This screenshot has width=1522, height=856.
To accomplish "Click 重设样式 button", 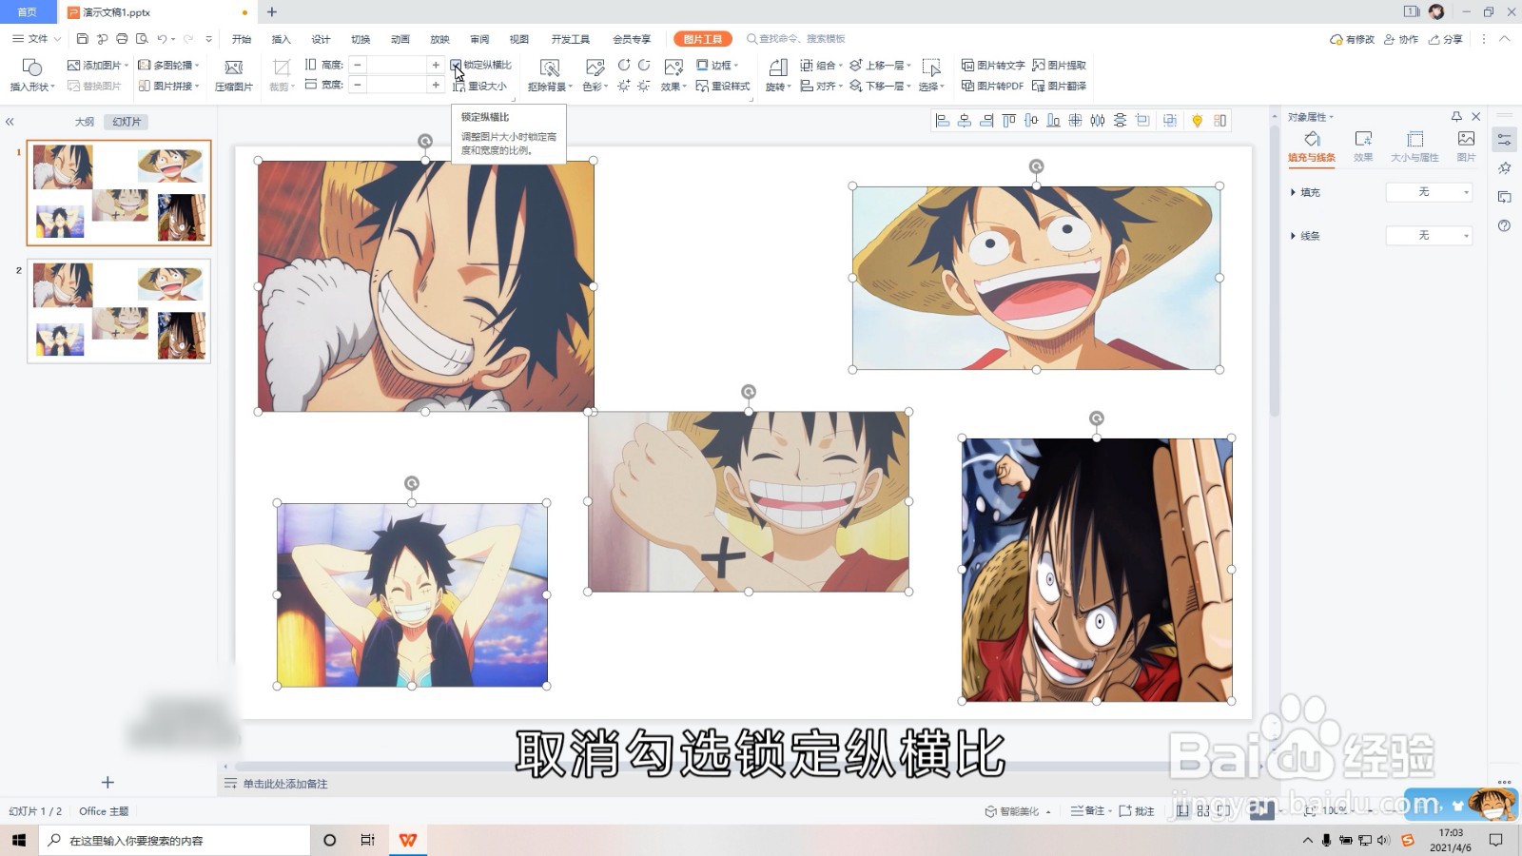I will pos(723,86).
